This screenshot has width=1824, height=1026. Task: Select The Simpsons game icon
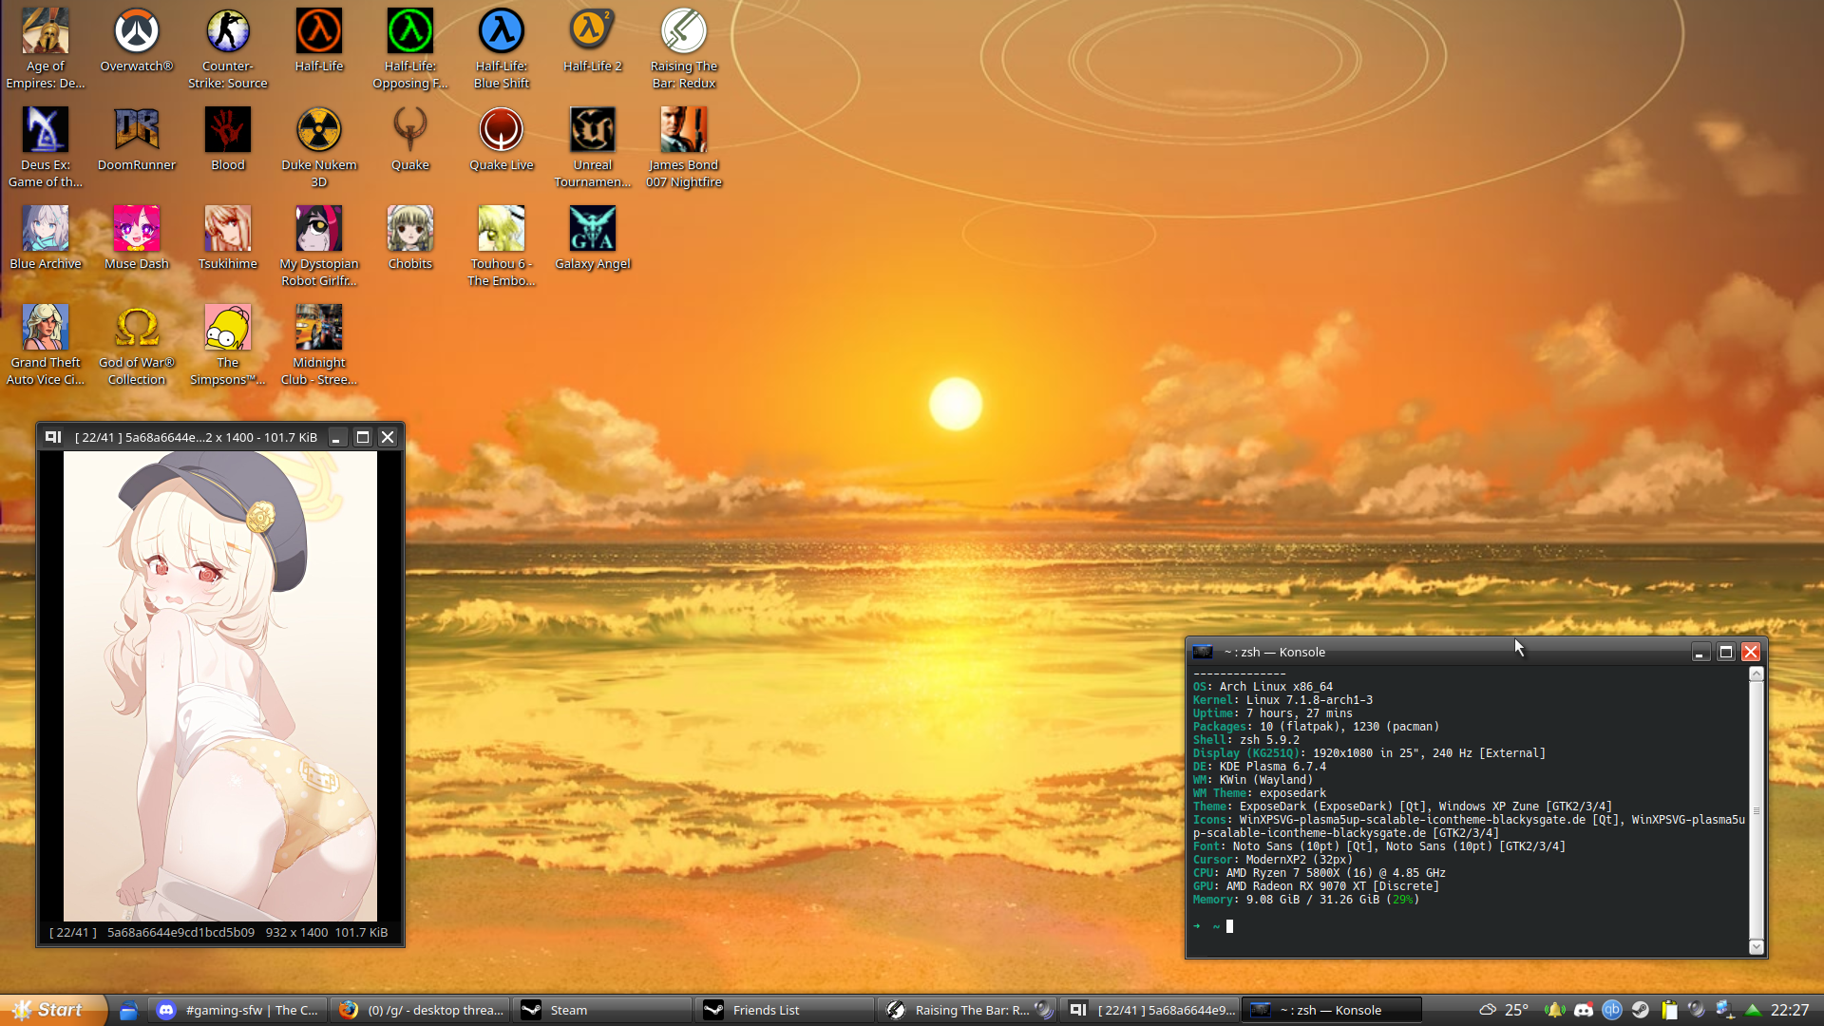228,345
